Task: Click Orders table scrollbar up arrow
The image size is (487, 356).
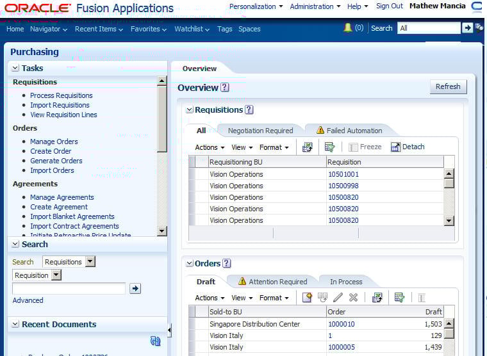Action: pos(449,323)
